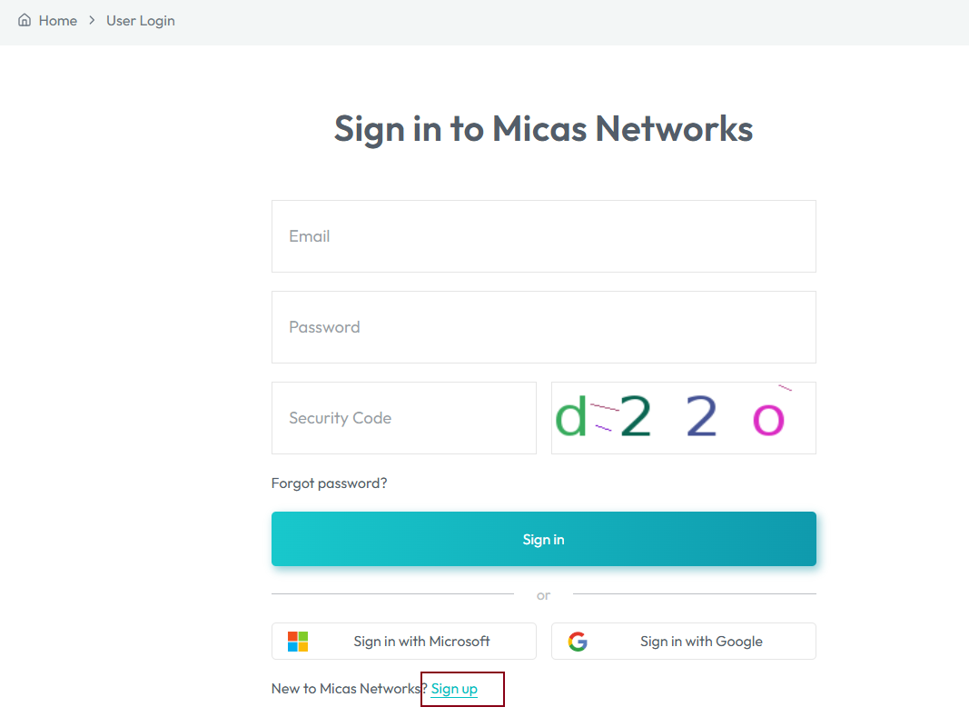Choose Sign in with Microsoft text
Viewport: 969px width, 717px height.
coord(421,642)
